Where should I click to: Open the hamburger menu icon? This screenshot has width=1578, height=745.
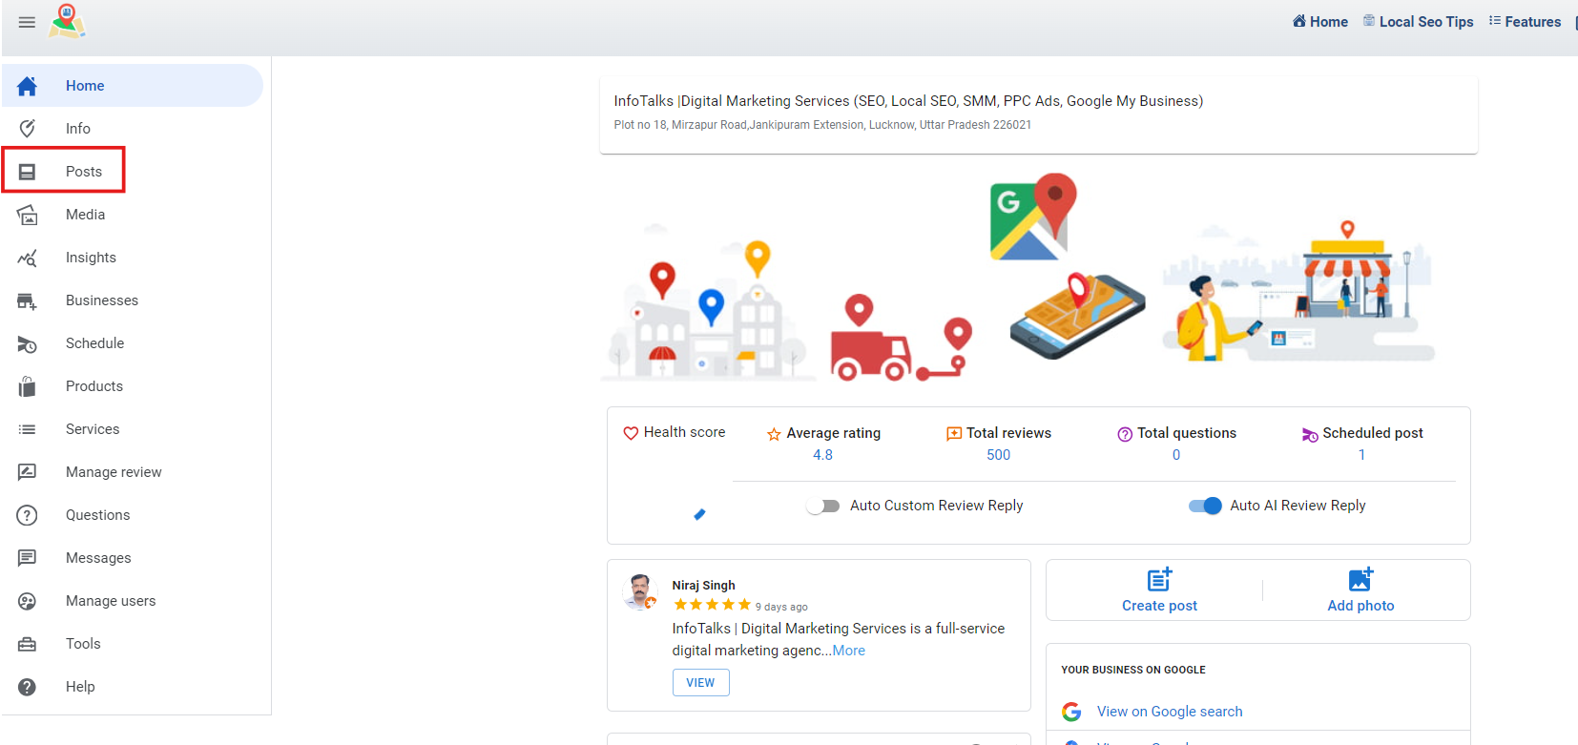point(27,22)
